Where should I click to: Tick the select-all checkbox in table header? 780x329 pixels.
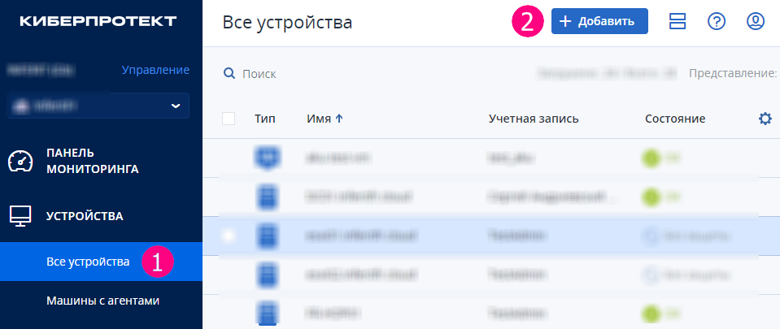[x=229, y=119]
